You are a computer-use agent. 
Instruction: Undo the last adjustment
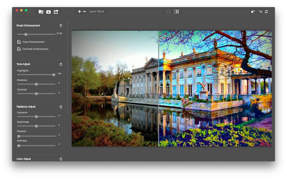253,12
